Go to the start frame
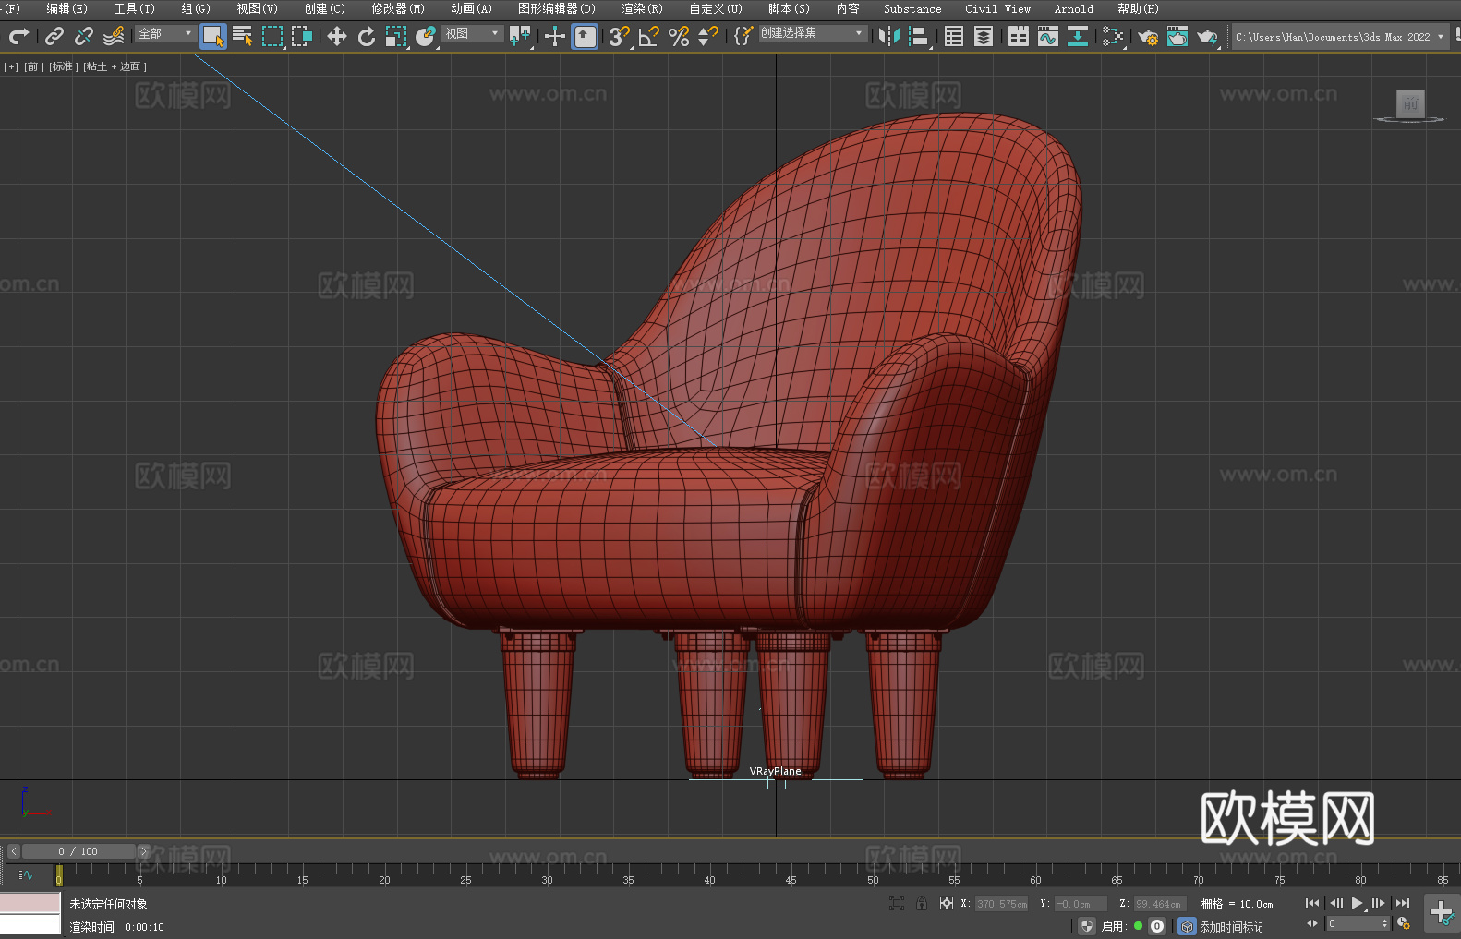Viewport: 1461px width, 939px height. [1312, 903]
